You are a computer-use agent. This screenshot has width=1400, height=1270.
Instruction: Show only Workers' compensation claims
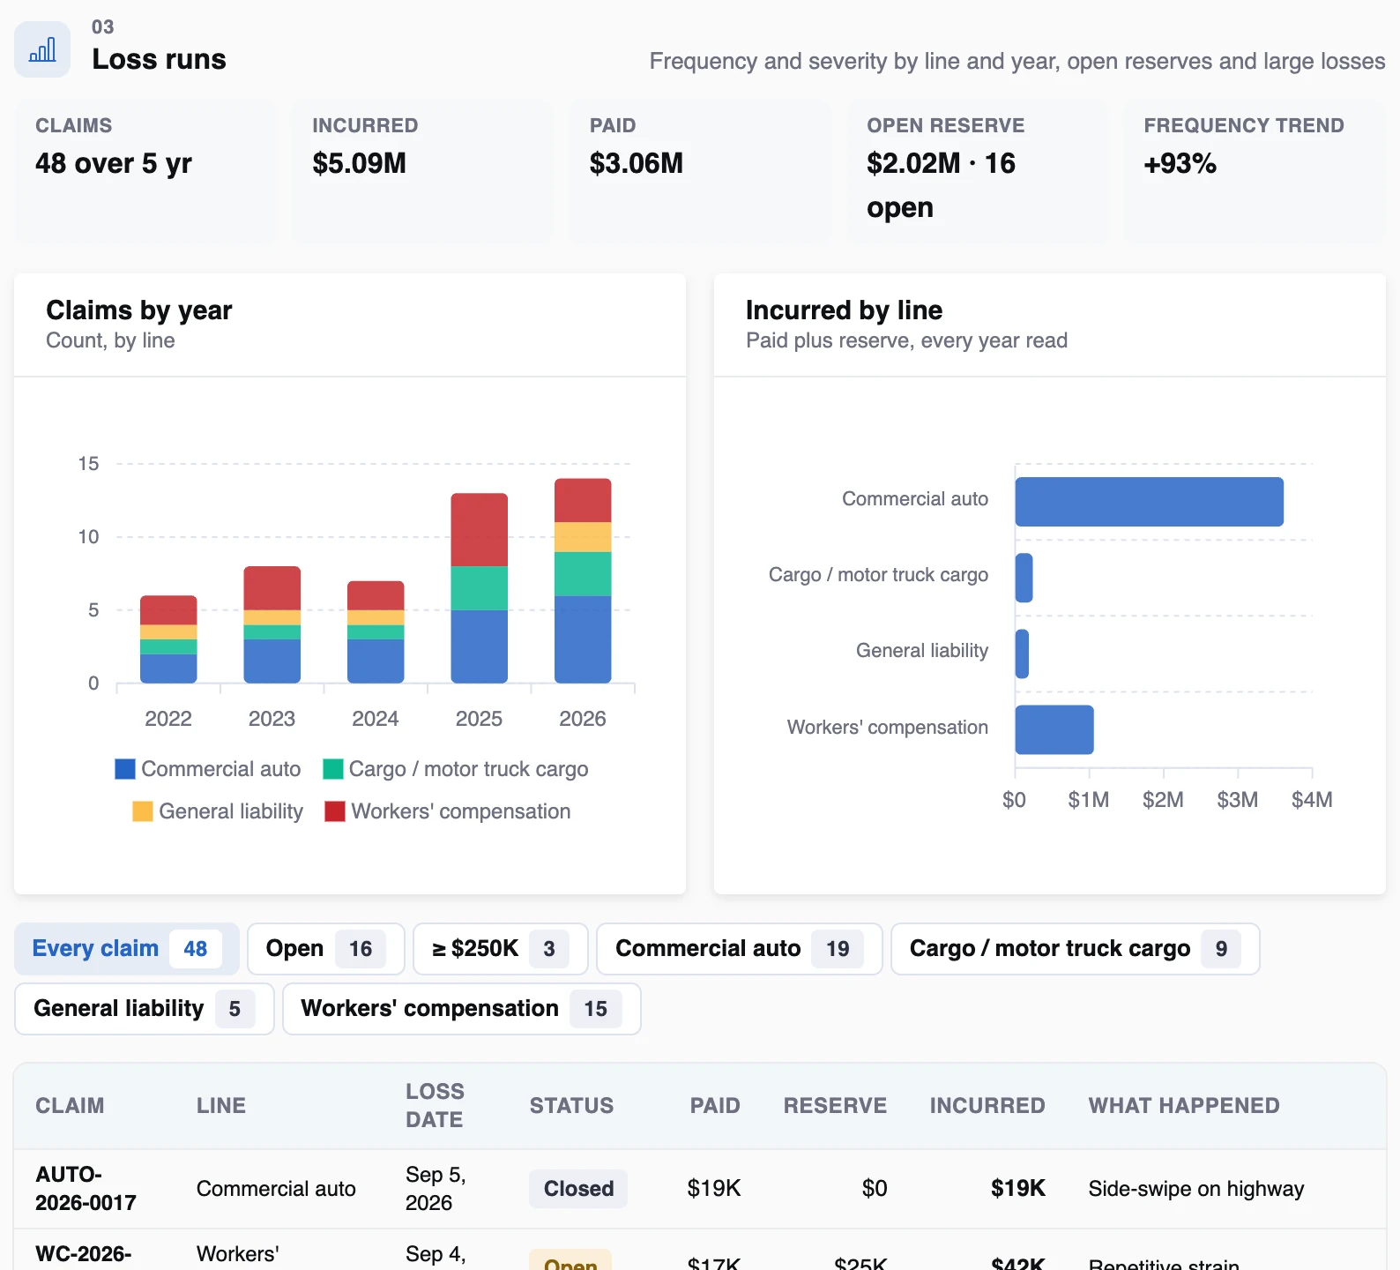[462, 1009]
